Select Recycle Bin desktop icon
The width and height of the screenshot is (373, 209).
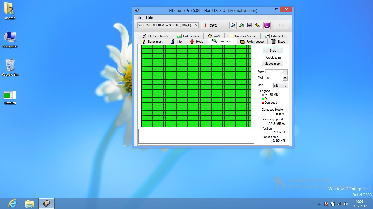(x=10, y=68)
